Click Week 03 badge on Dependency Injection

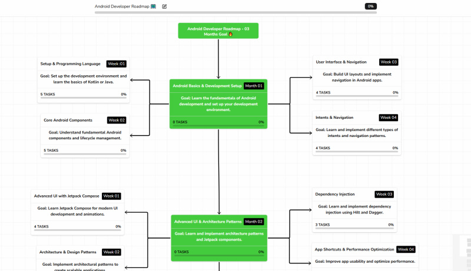click(x=384, y=194)
